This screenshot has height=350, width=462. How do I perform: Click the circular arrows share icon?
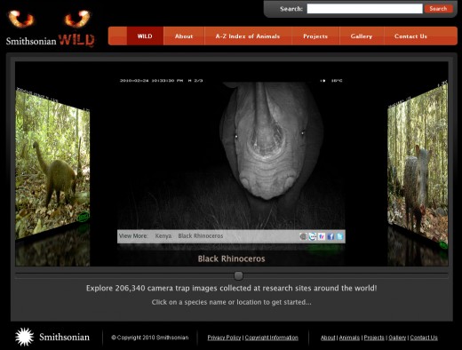[312, 236]
